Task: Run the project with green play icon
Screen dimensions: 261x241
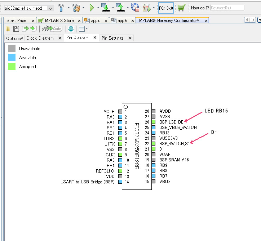Action: (92, 8)
